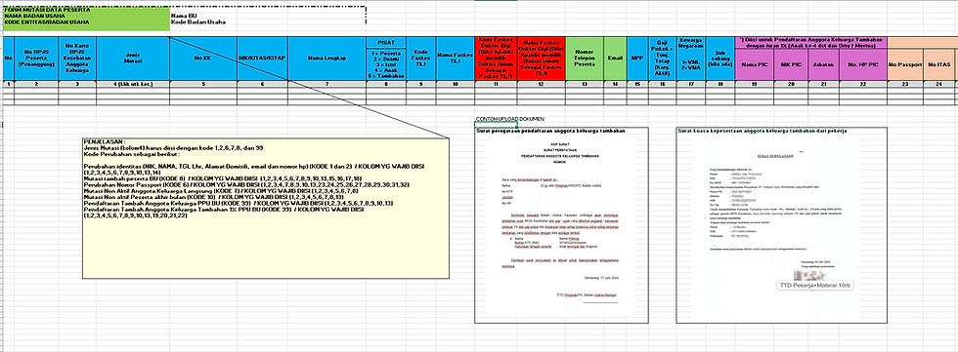Screen dimensions: 958x352
Task: Select the merged 'Pendaftaran Anggota Keluarga Tambahan' header
Action: tap(810, 43)
